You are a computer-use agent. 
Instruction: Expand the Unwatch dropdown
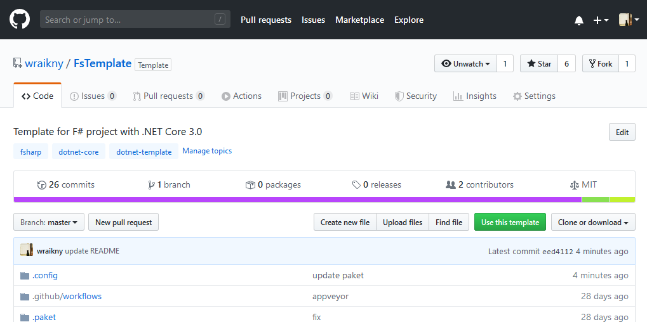465,64
